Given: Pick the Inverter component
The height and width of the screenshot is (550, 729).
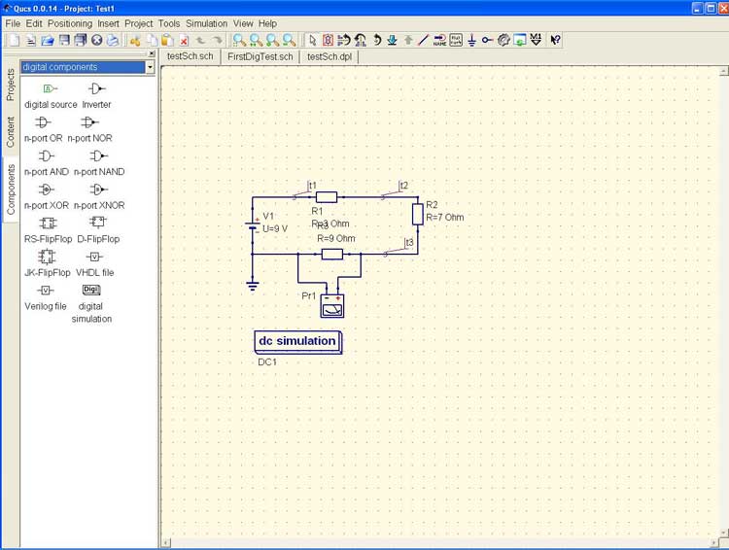Looking at the screenshot, I should click(96, 96).
